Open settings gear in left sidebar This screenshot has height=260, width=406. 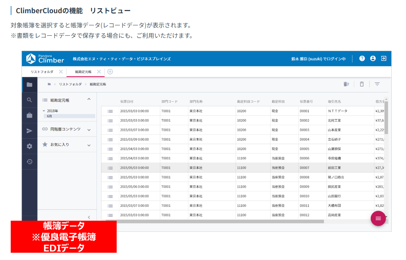(x=30, y=146)
